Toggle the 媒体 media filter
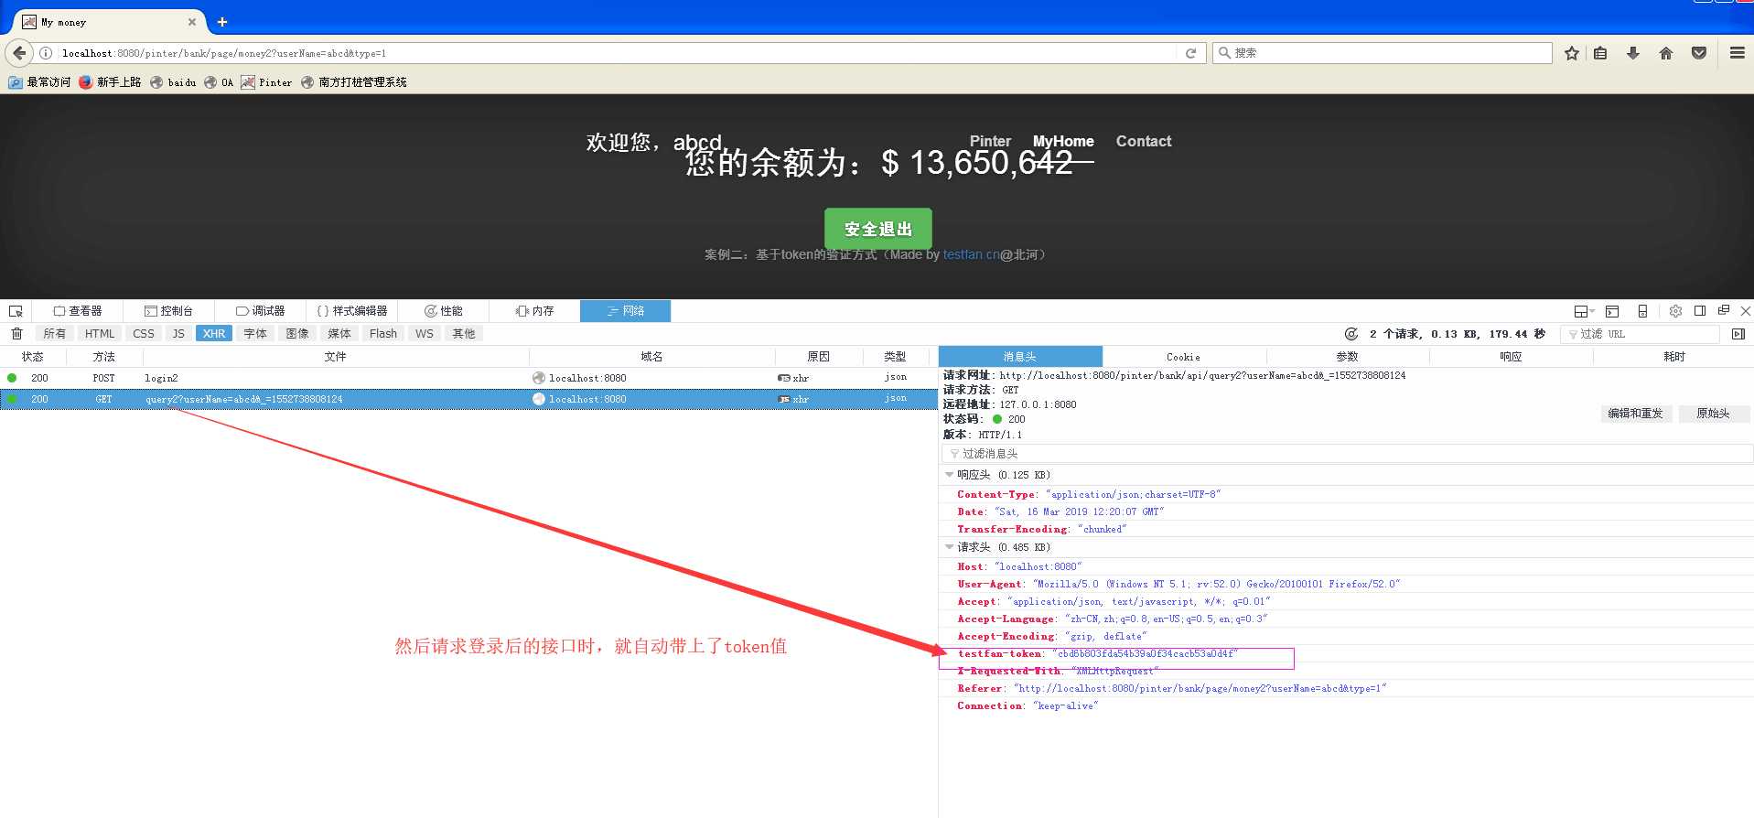The image size is (1754, 818). (x=339, y=334)
